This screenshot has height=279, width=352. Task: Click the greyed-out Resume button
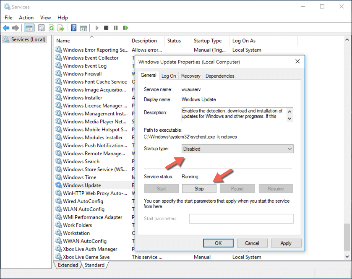click(276, 188)
